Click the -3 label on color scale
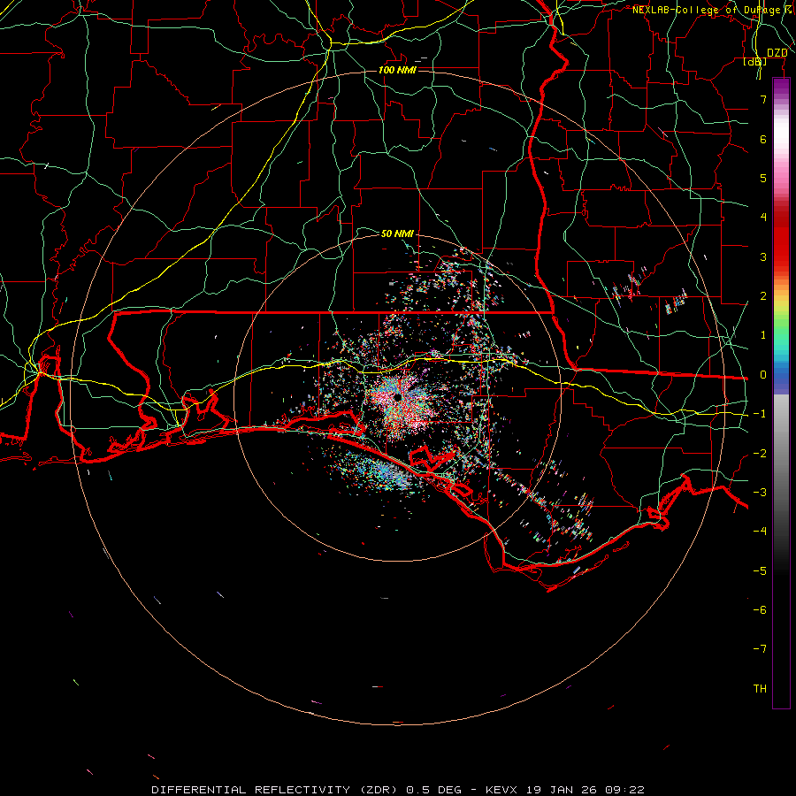Screen dimensions: 796x796 pyautogui.click(x=760, y=493)
